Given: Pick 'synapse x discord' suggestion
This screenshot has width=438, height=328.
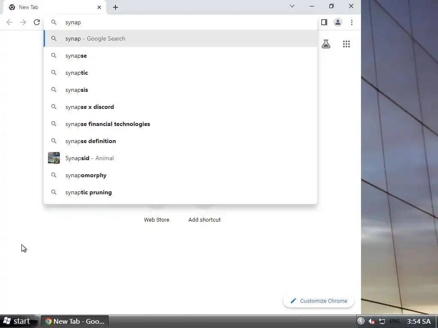Looking at the screenshot, I should point(181,107).
